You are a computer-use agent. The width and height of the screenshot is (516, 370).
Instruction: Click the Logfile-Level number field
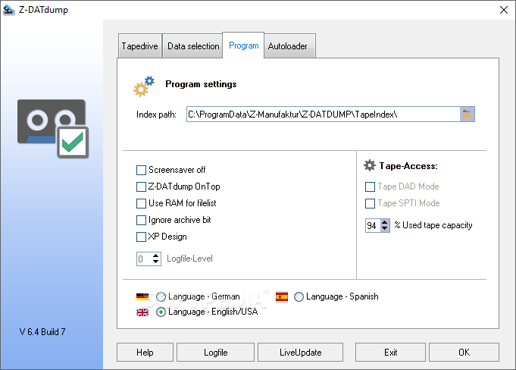tap(144, 259)
